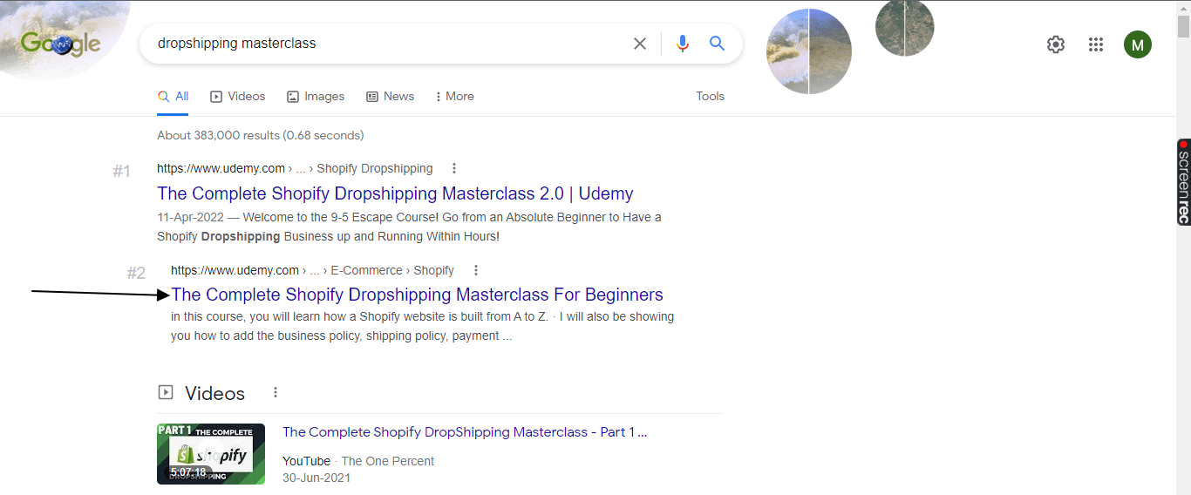Open options for Masterclass For Beginners result

click(475, 270)
